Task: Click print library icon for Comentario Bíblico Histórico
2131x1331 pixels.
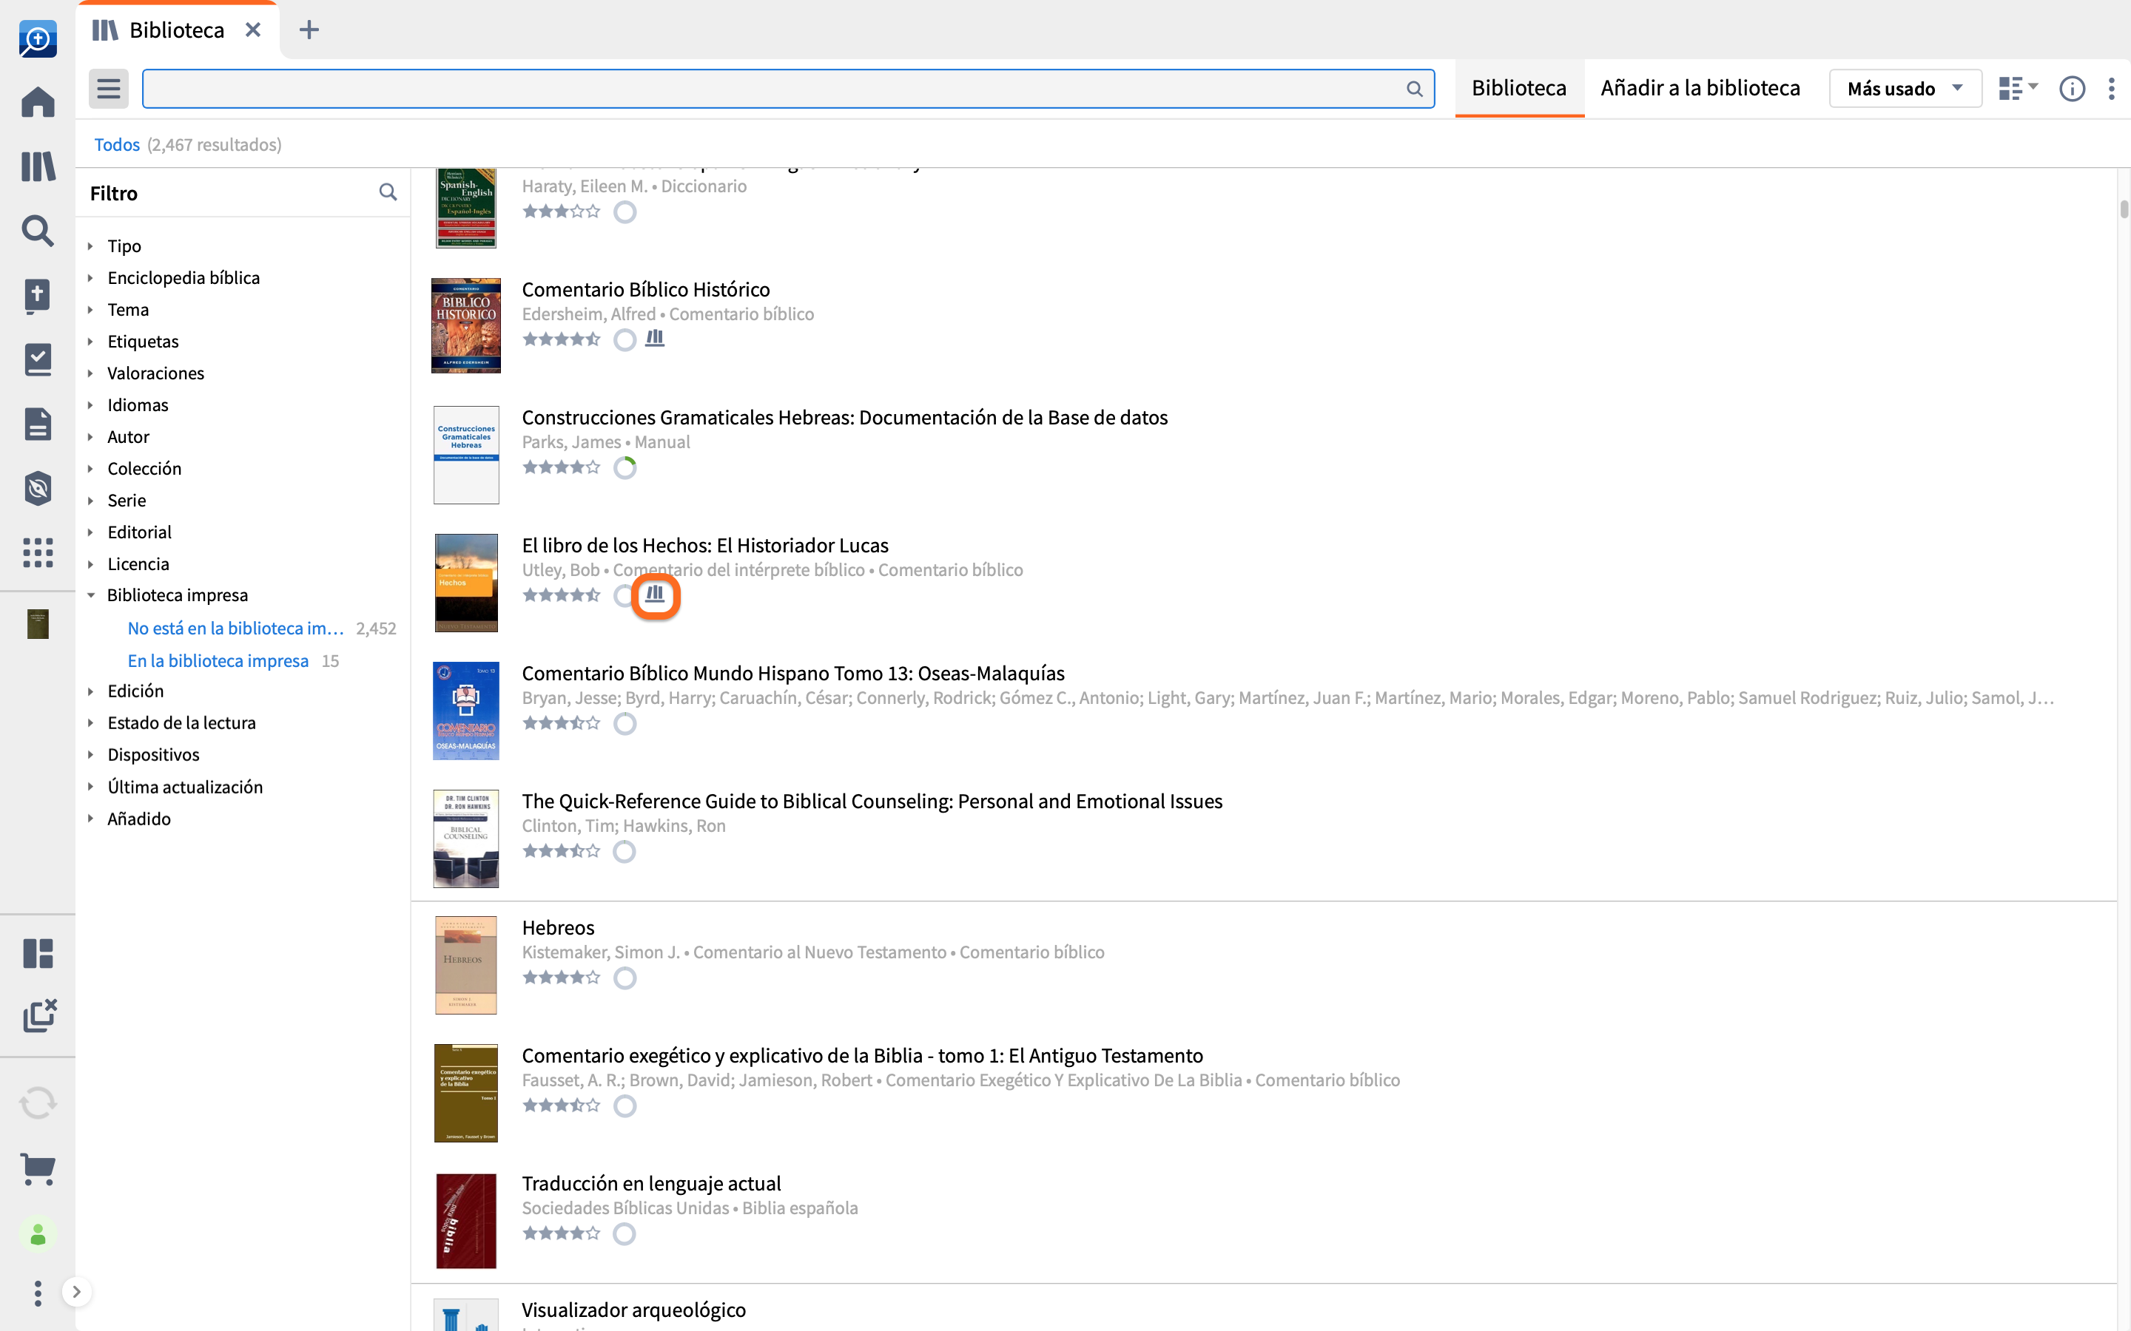Action: (x=654, y=339)
